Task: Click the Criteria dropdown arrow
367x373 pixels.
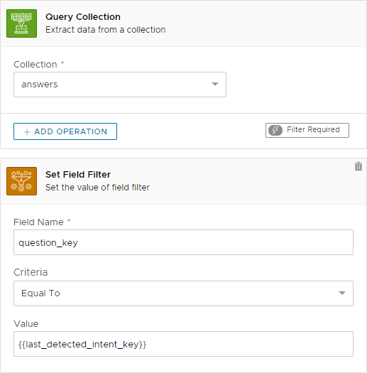Action: tap(342, 293)
